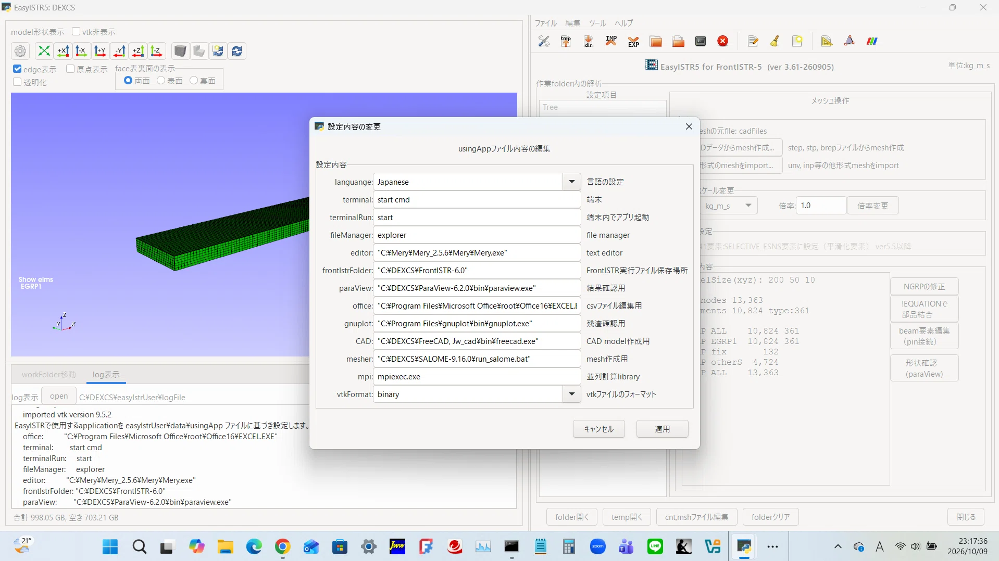Click the gear settings icon above the 3D view
The image size is (999, 561).
click(20, 51)
